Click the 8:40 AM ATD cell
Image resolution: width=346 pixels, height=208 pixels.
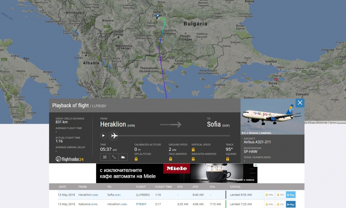coord(198,195)
